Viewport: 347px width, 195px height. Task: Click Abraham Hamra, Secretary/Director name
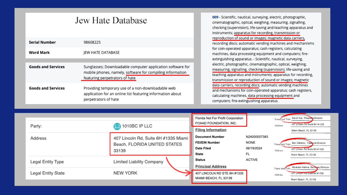coord(310,168)
